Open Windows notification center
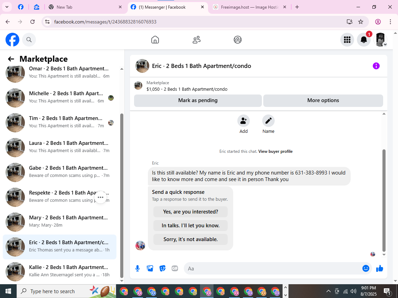Image resolution: width=398 pixels, height=298 pixels. click(x=387, y=291)
